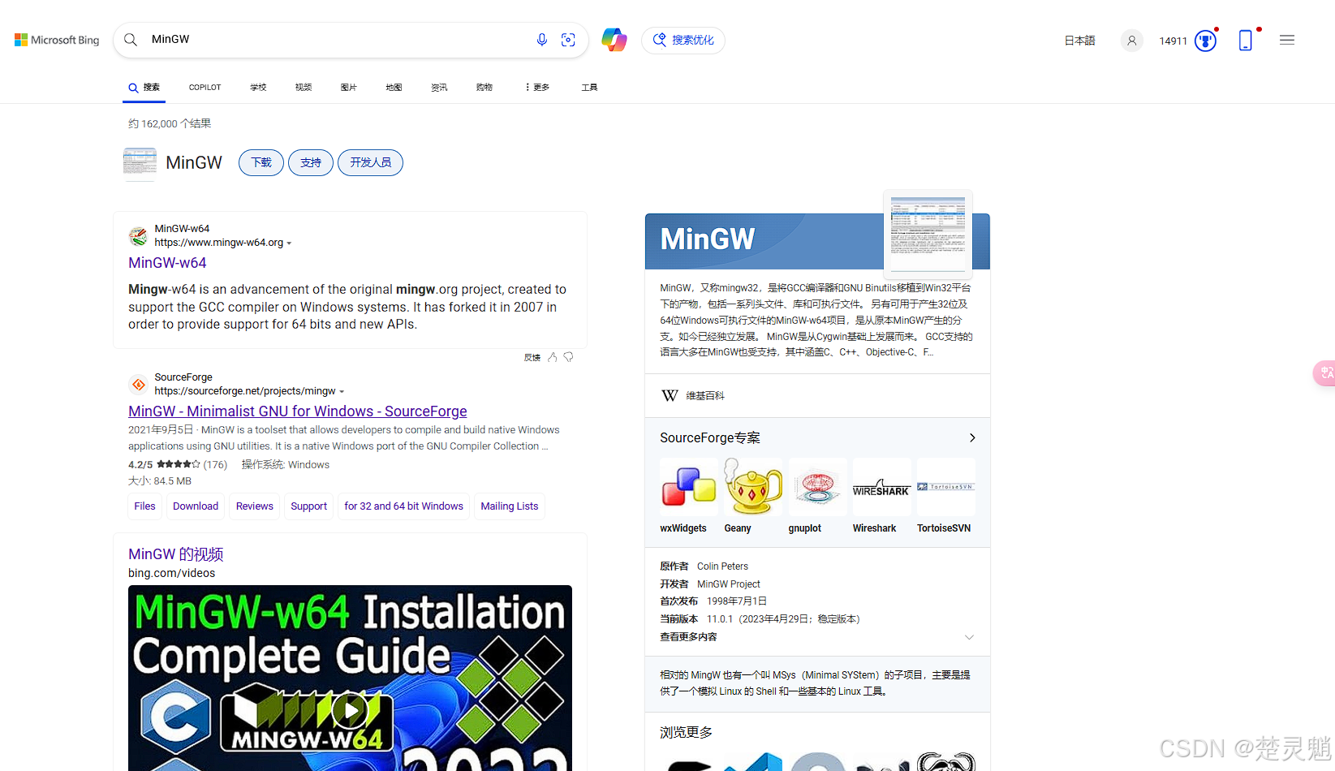The width and height of the screenshot is (1335, 771).
Task: Switch to the 图片 tab
Action: pyautogui.click(x=349, y=88)
